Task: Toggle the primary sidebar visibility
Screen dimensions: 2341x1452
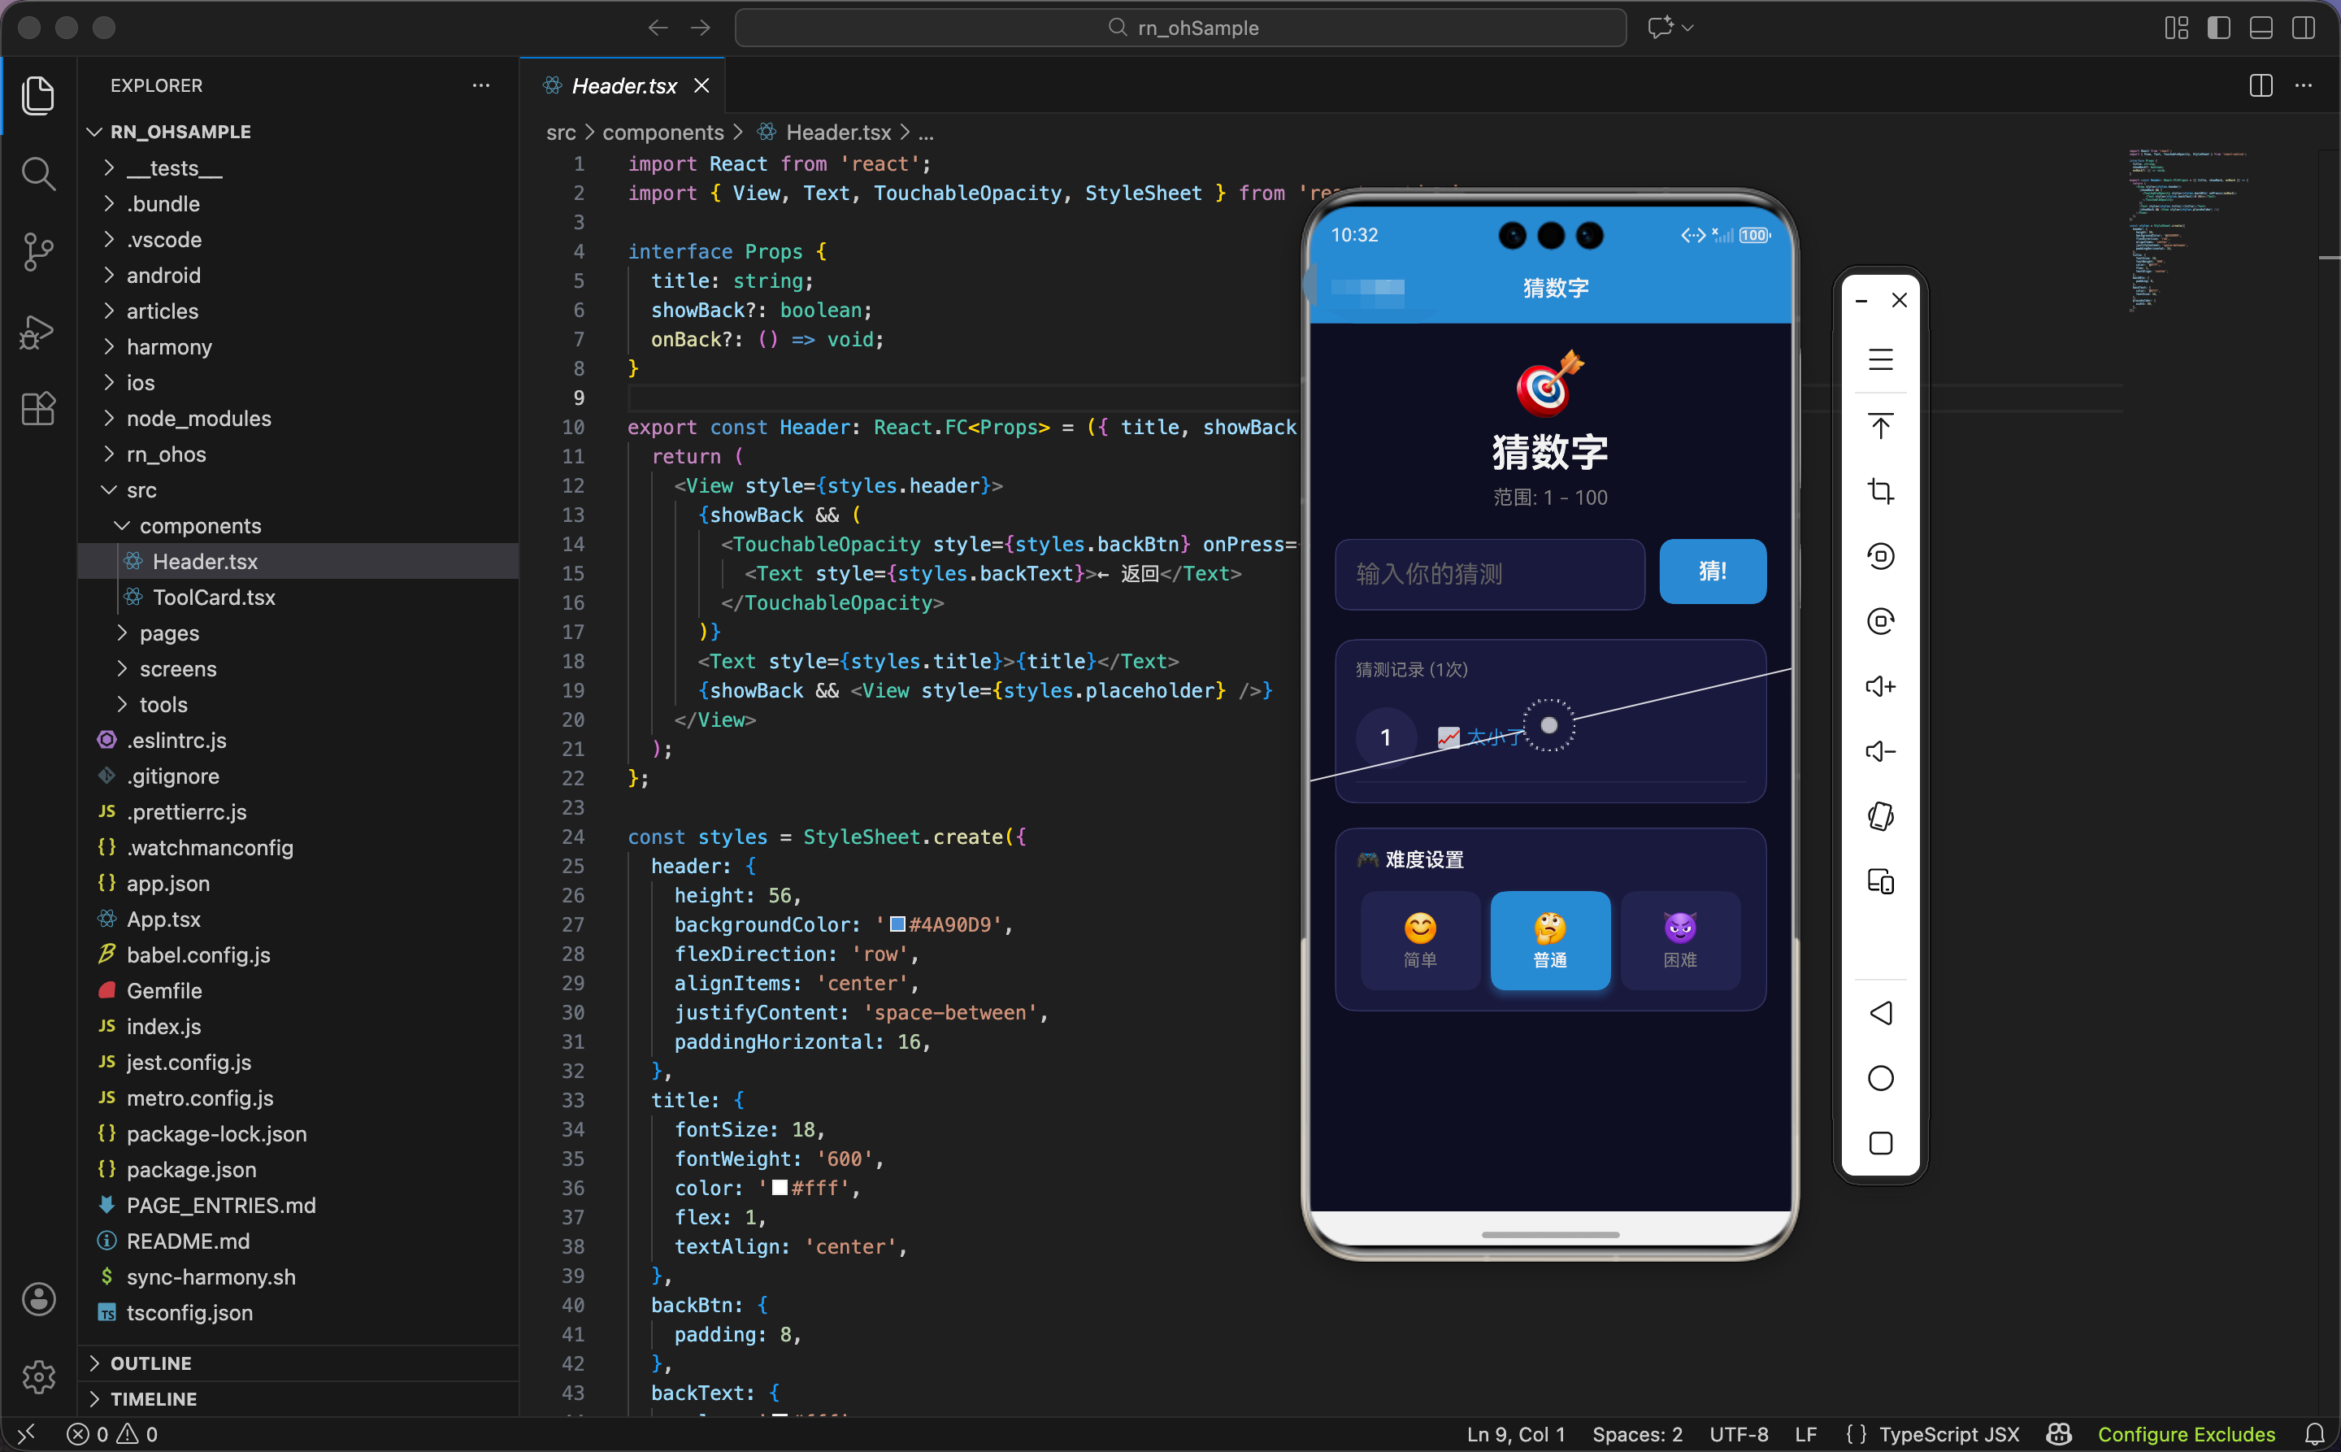Action: coord(2218,28)
